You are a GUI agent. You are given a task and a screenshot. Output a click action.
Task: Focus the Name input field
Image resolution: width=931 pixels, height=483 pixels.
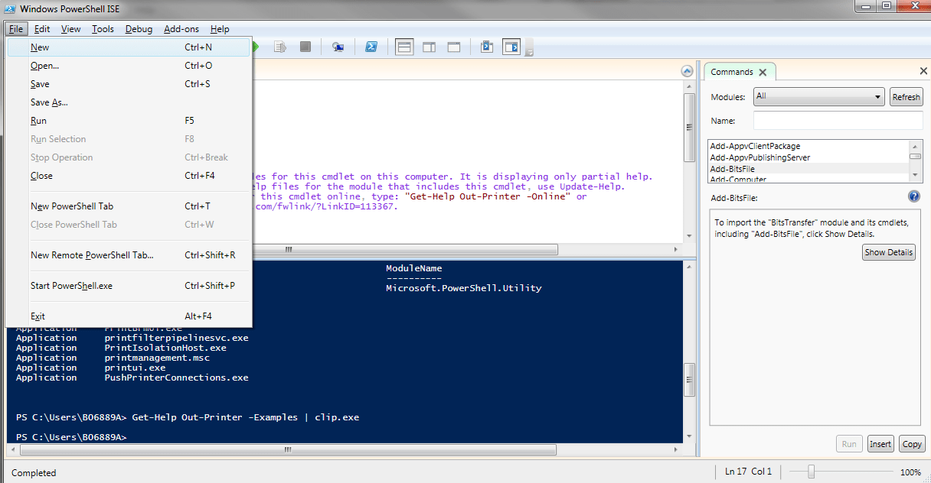(x=838, y=121)
